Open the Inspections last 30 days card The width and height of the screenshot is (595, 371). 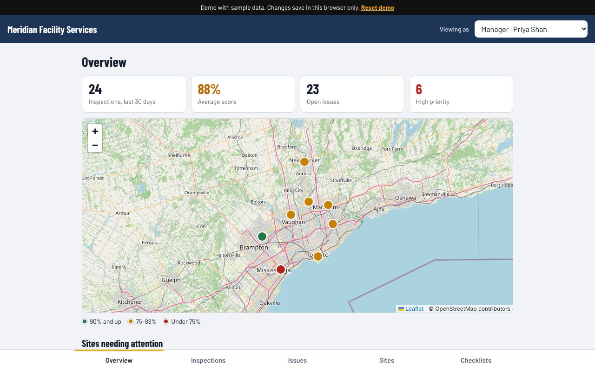(x=134, y=94)
